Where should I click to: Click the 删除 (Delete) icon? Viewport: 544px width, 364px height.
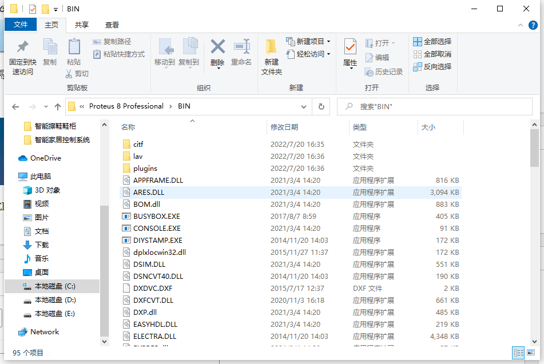tap(217, 54)
